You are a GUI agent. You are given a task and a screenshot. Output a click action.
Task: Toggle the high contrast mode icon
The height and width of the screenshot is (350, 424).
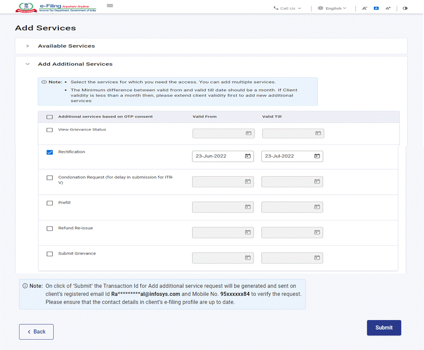(x=405, y=8)
